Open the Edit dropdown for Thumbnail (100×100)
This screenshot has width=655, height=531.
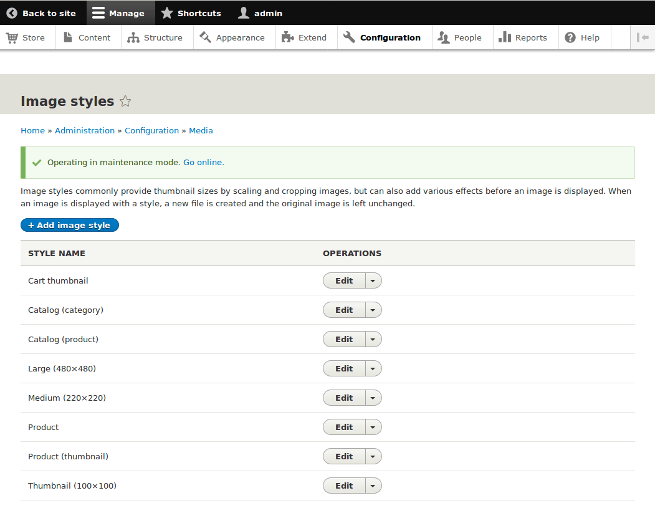(373, 486)
